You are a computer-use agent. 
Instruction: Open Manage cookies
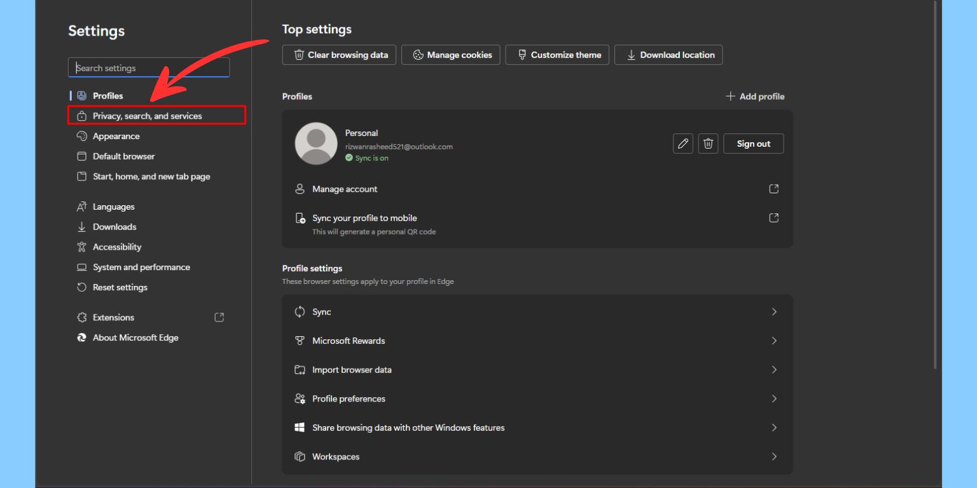click(451, 55)
